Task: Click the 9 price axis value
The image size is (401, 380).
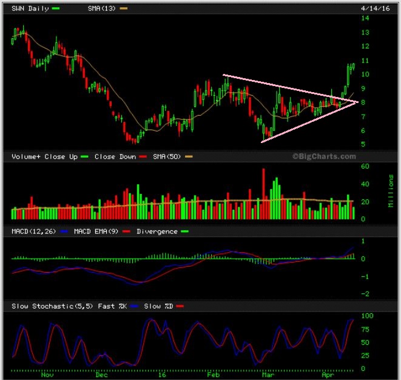Action: click(x=363, y=88)
